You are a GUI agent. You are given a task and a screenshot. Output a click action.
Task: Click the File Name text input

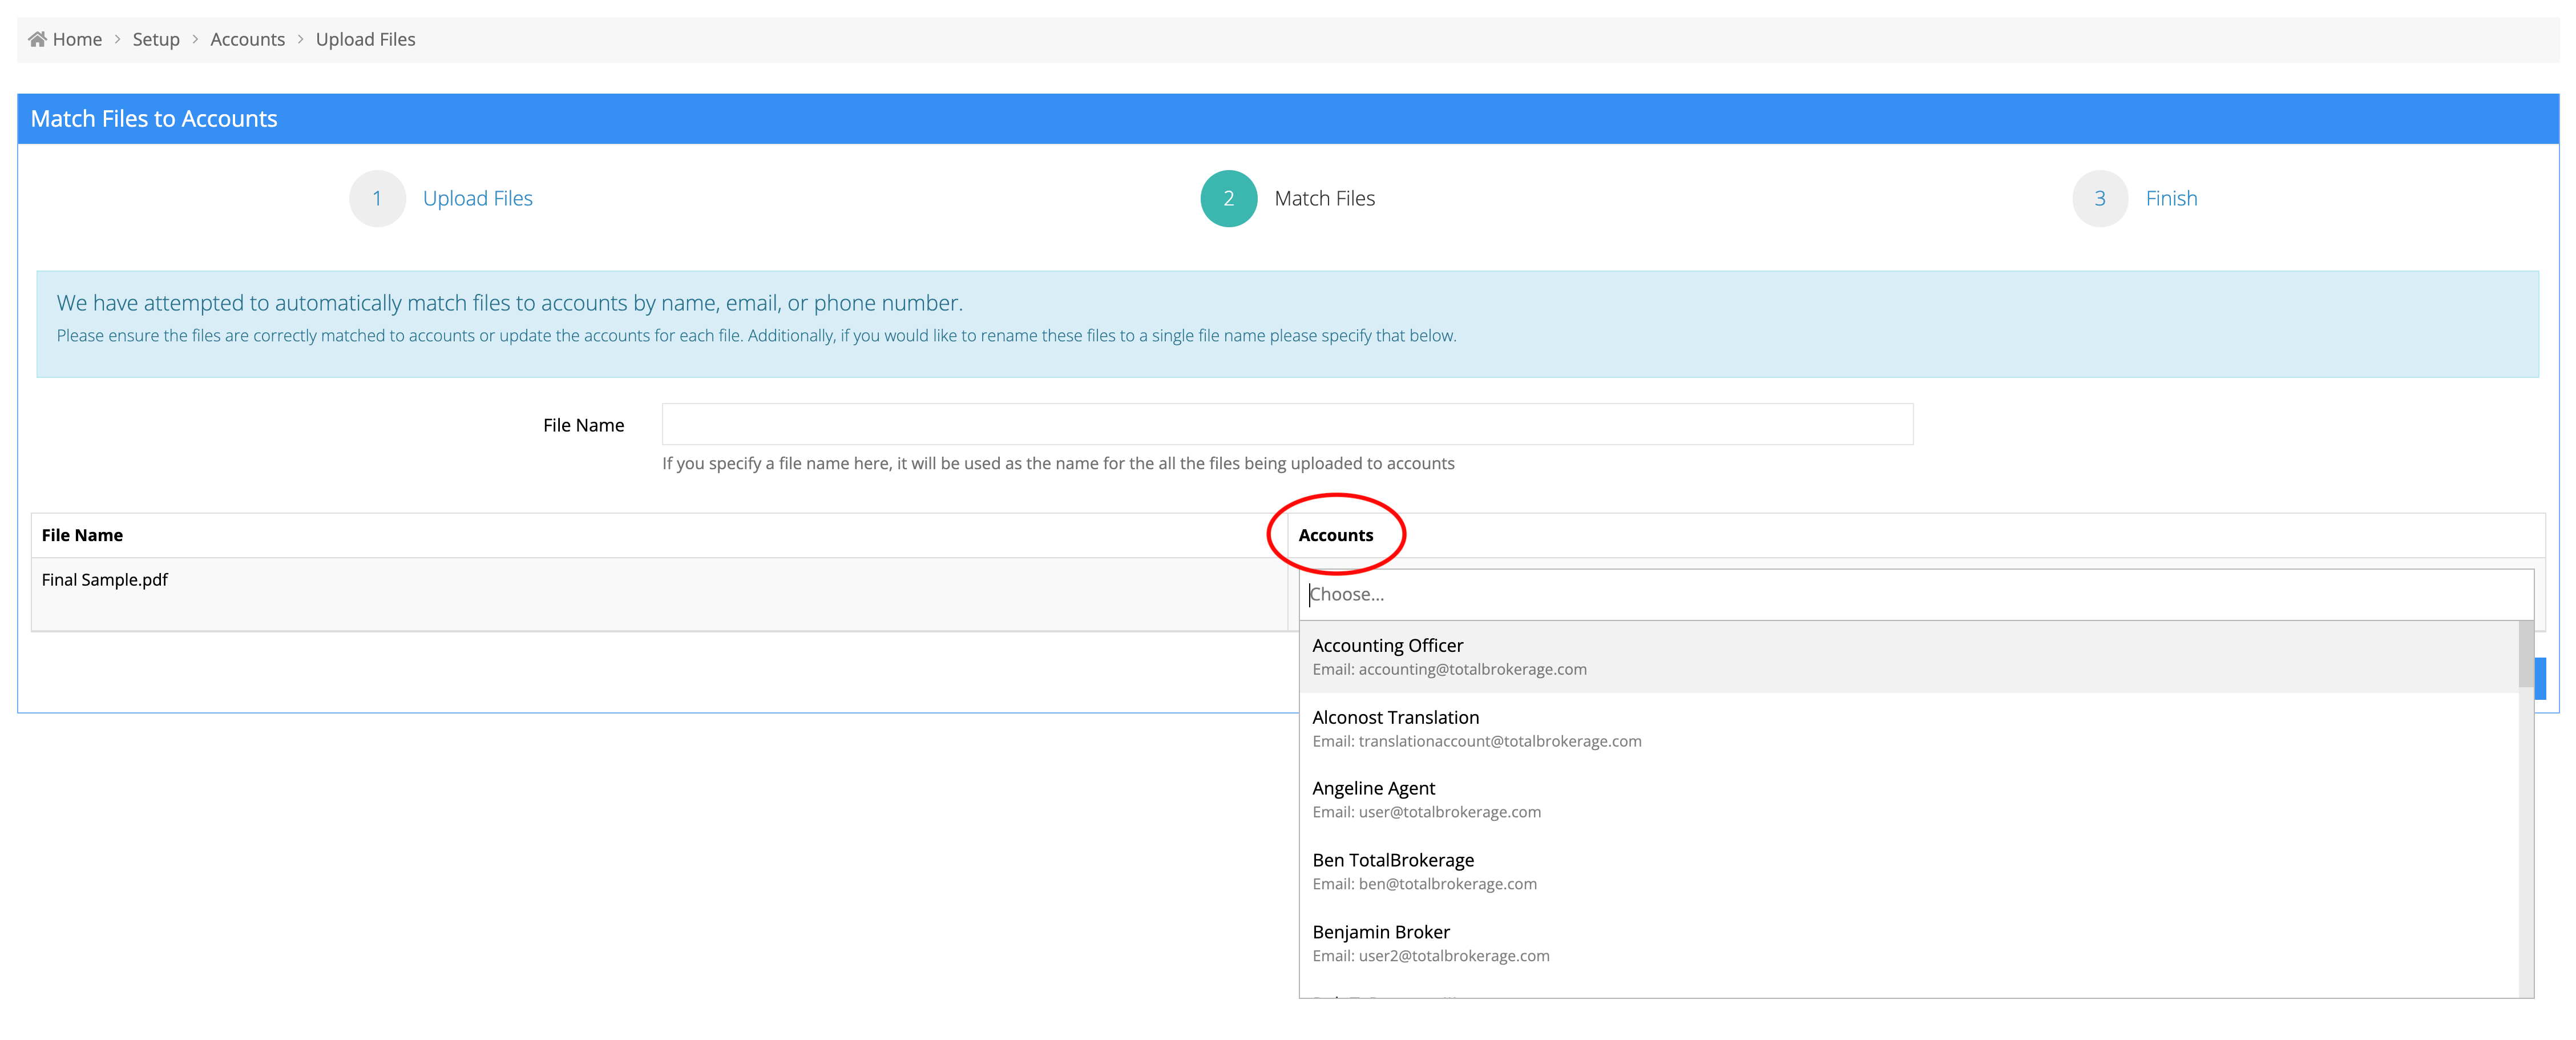point(1287,424)
